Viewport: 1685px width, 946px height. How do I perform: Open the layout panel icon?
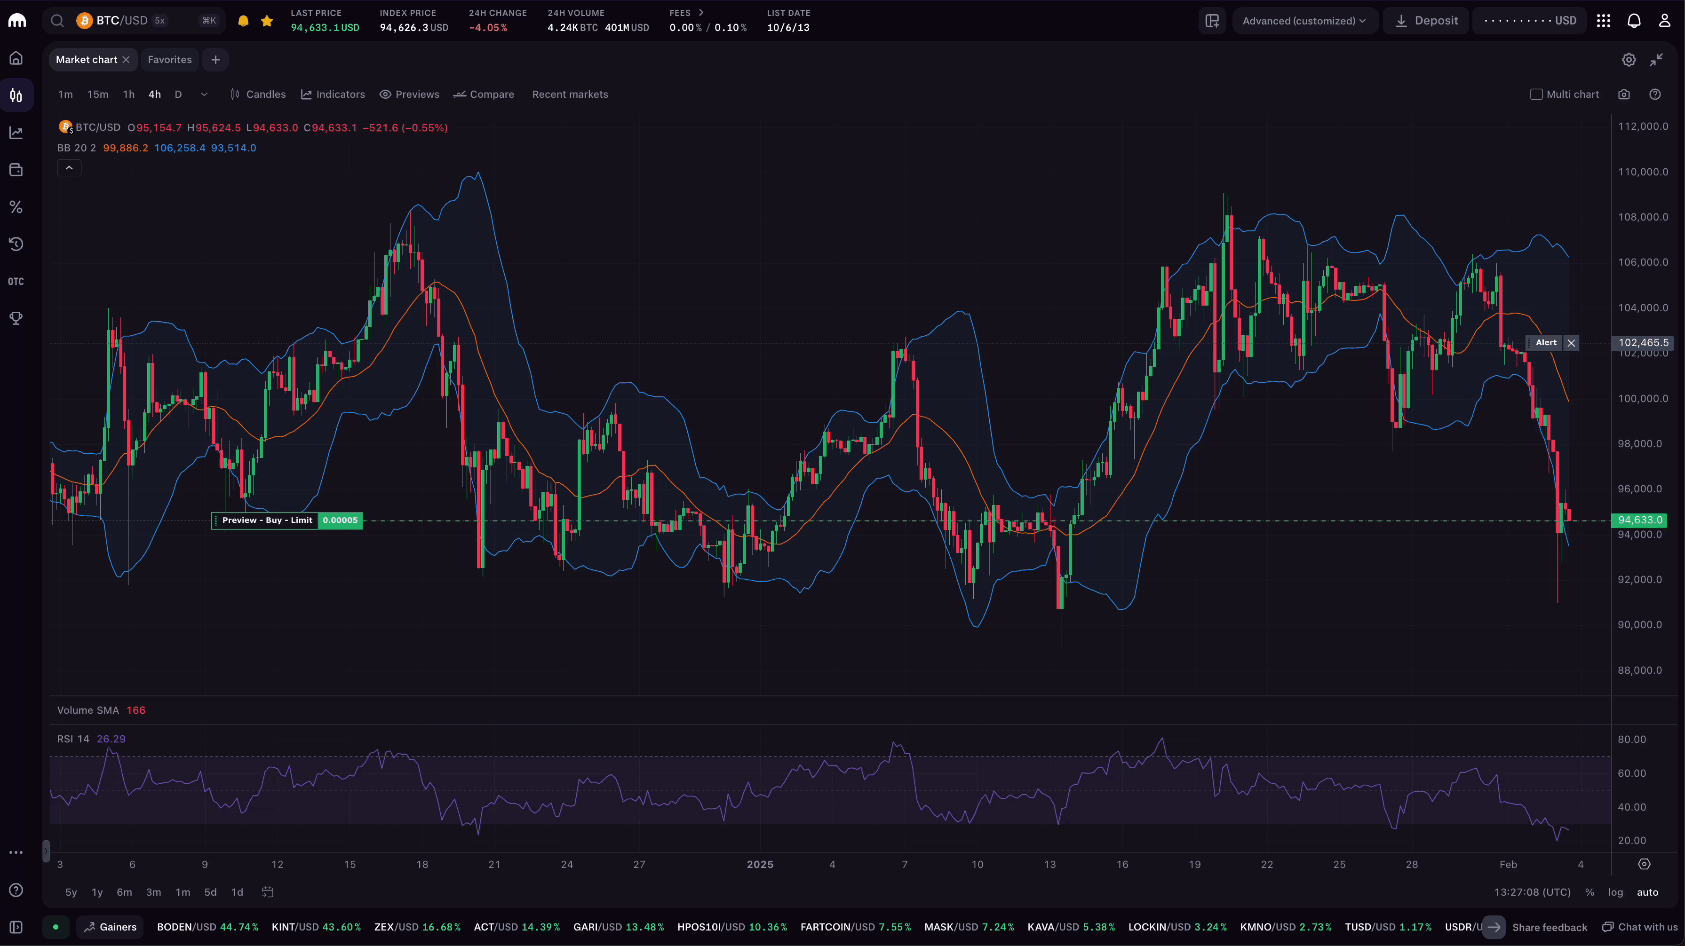pyautogui.click(x=1212, y=21)
